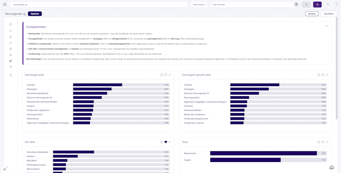The height and width of the screenshot is (173, 341).
Task: Expand the Gevraagde skills chart to fullscreen
Action: [170, 75]
